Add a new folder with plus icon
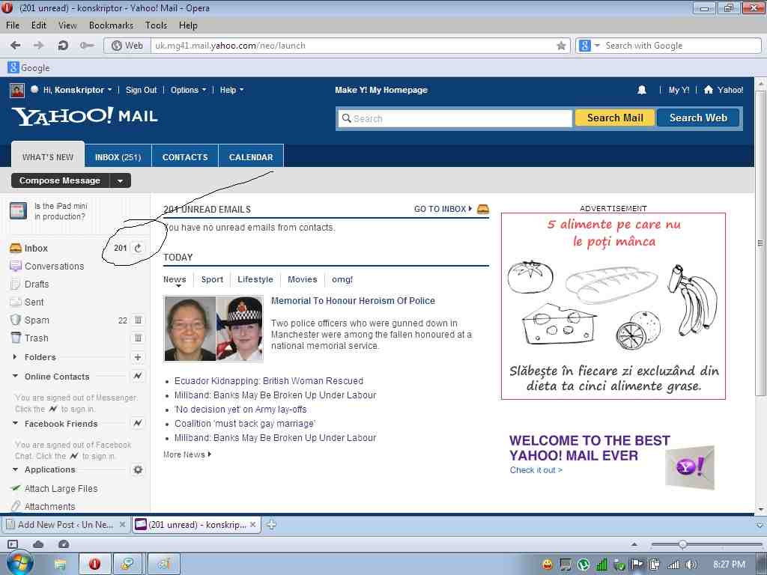The image size is (767, 575). [138, 357]
